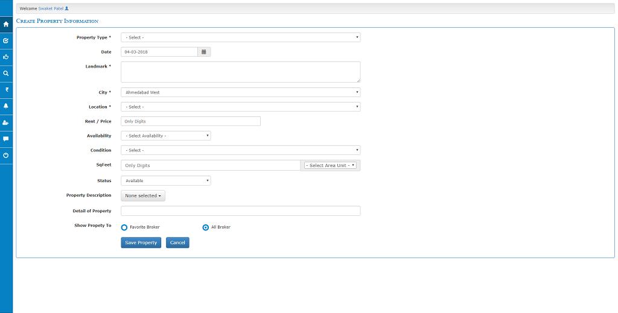The width and height of the screenshot is (618, 313).
Task: Open the calendar date picker icon
Action: [204, 52]
